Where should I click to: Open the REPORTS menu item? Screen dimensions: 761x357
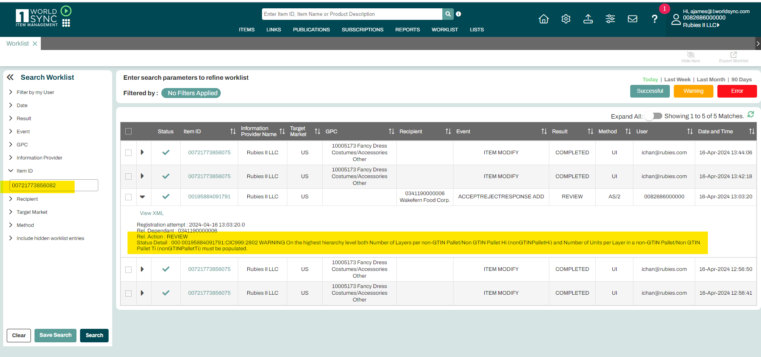[407, 29]
